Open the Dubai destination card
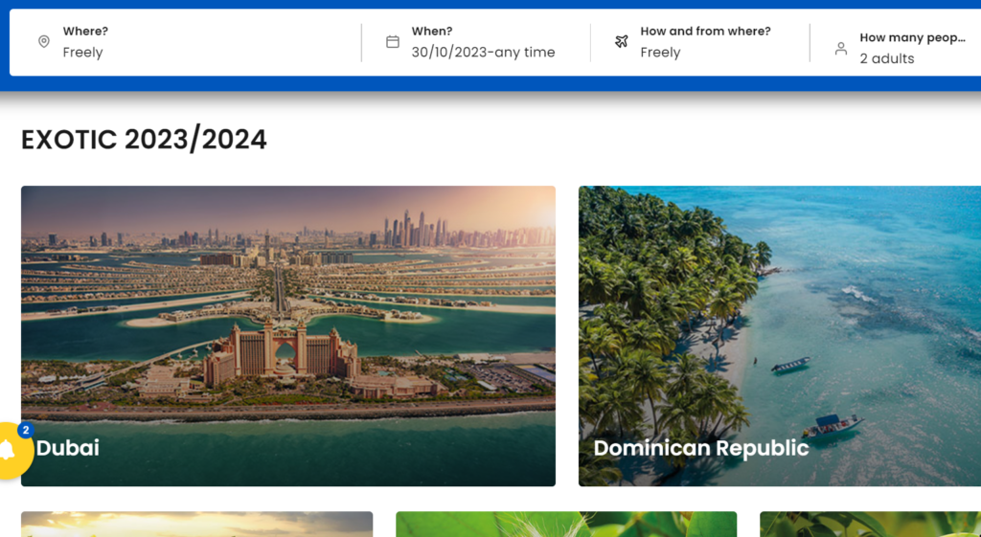 click(x=288, y=336)
